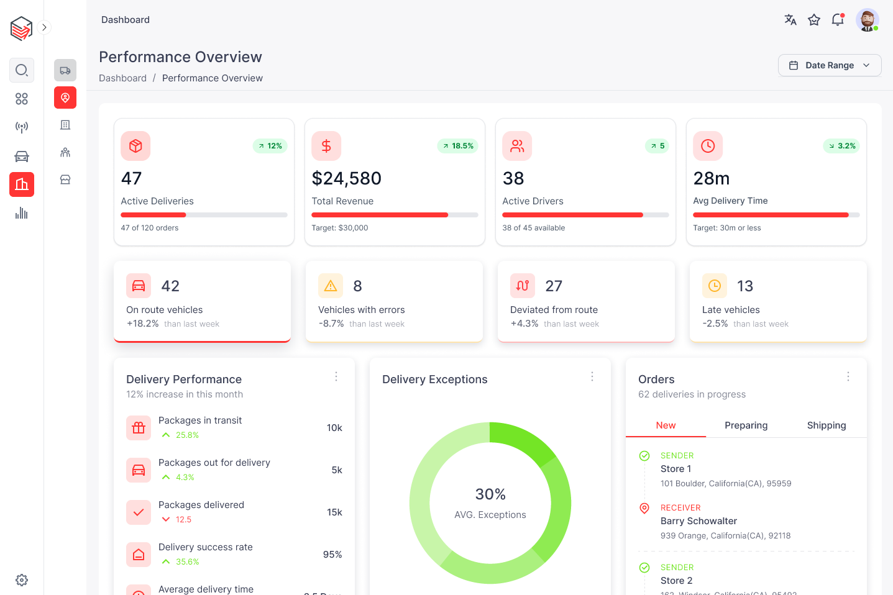Open the office building sub-sidebar icon
Screen dimensions: 893x595
point(65,125)
